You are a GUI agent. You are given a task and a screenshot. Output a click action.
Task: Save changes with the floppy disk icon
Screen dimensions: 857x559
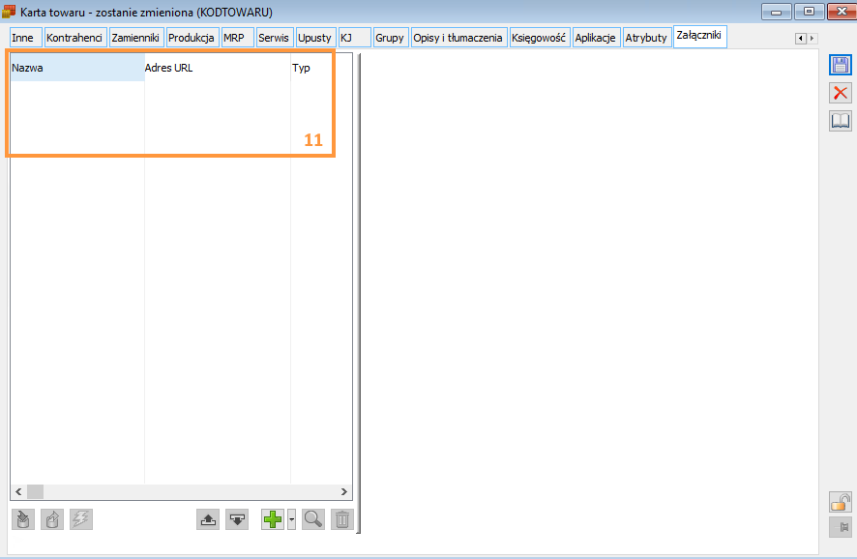[841, 65]
